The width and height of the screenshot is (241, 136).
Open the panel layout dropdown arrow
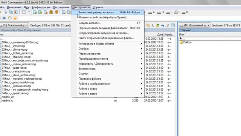pos(29,12)
